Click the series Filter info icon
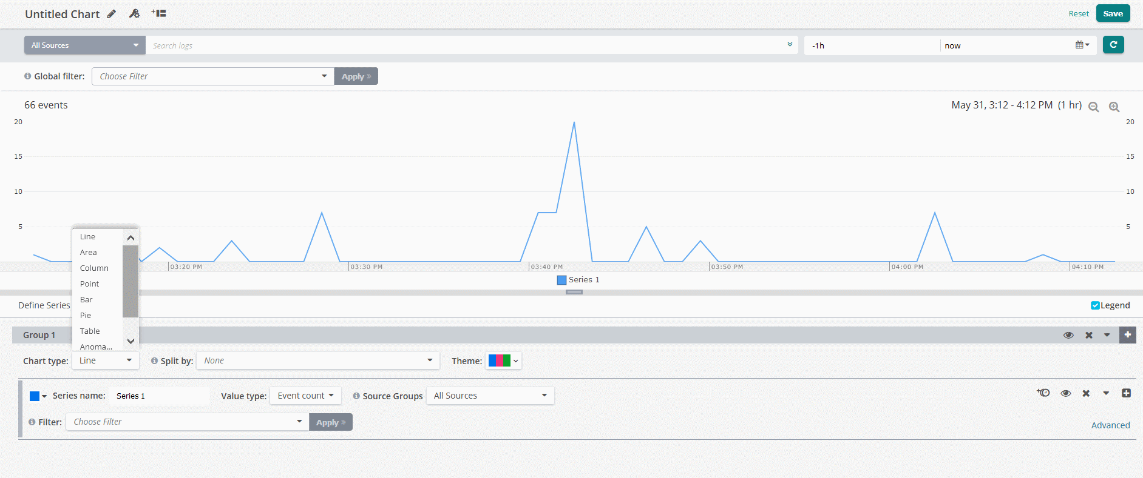The image size is (1143, 478). 32,422
